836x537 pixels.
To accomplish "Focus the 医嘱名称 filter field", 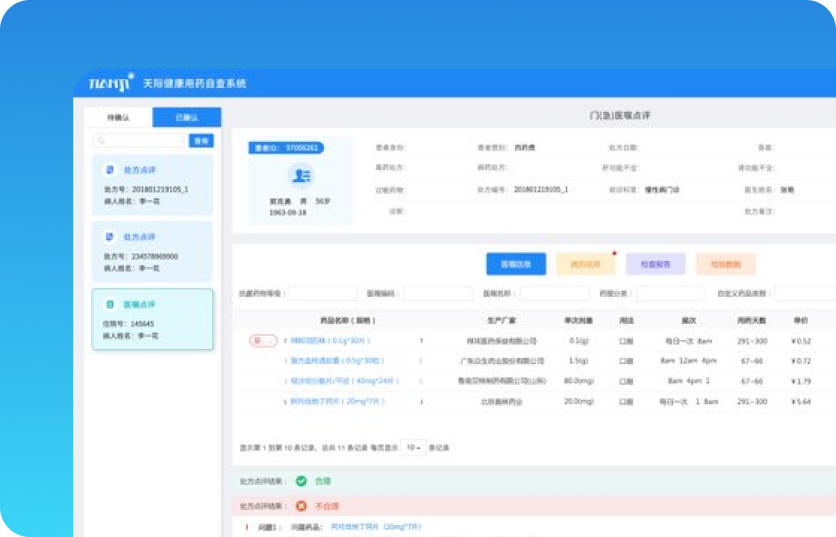I will [555, 294].
